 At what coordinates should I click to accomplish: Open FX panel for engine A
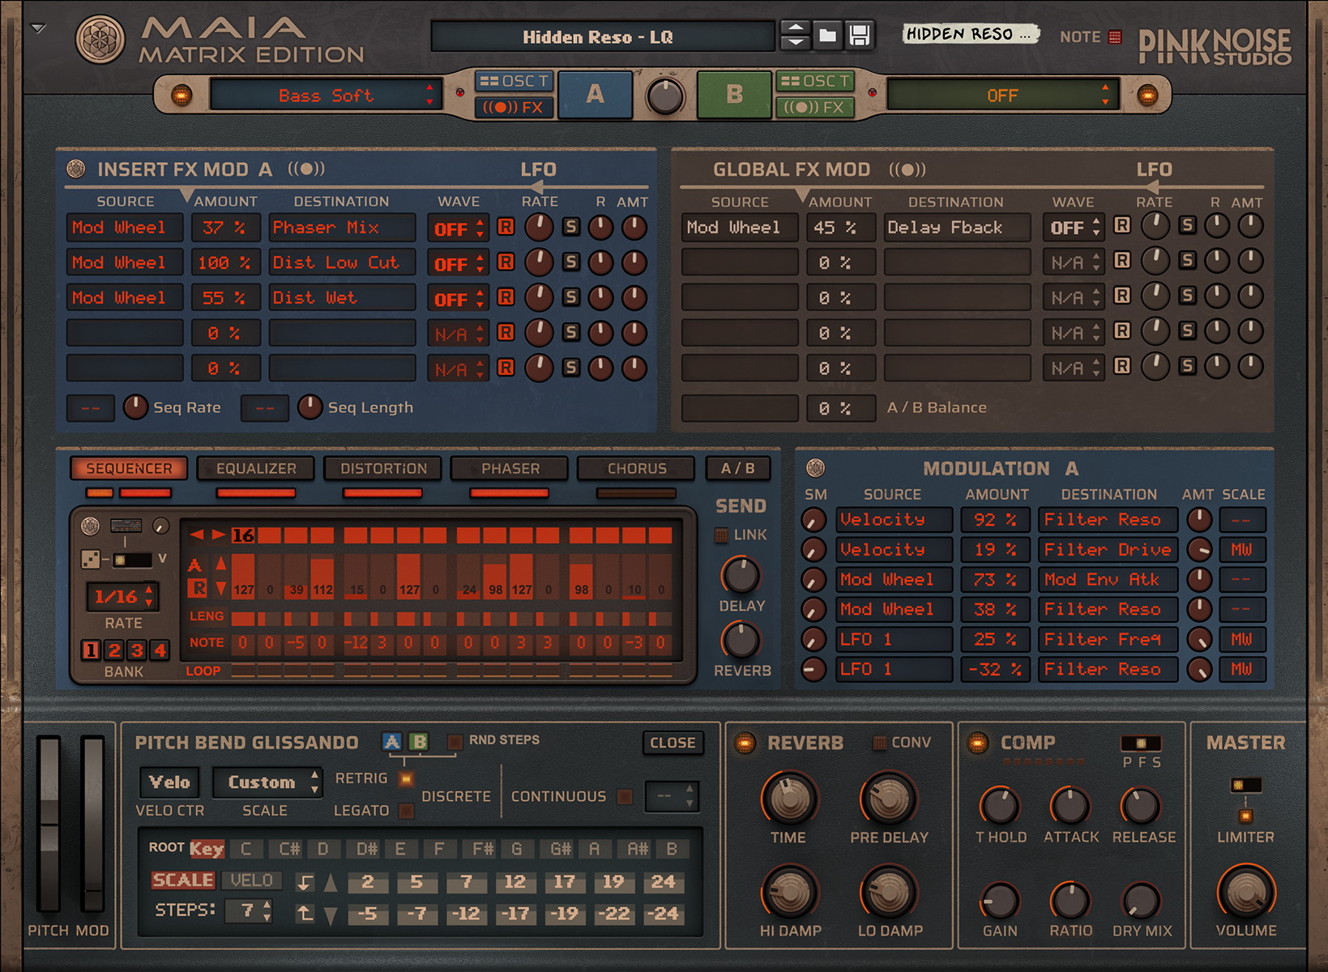pyautogui.click(x=514, y=107)
